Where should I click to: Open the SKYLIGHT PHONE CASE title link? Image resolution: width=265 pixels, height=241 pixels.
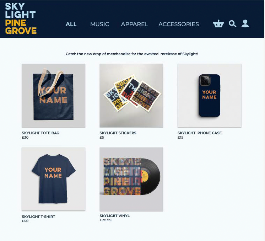200,133
